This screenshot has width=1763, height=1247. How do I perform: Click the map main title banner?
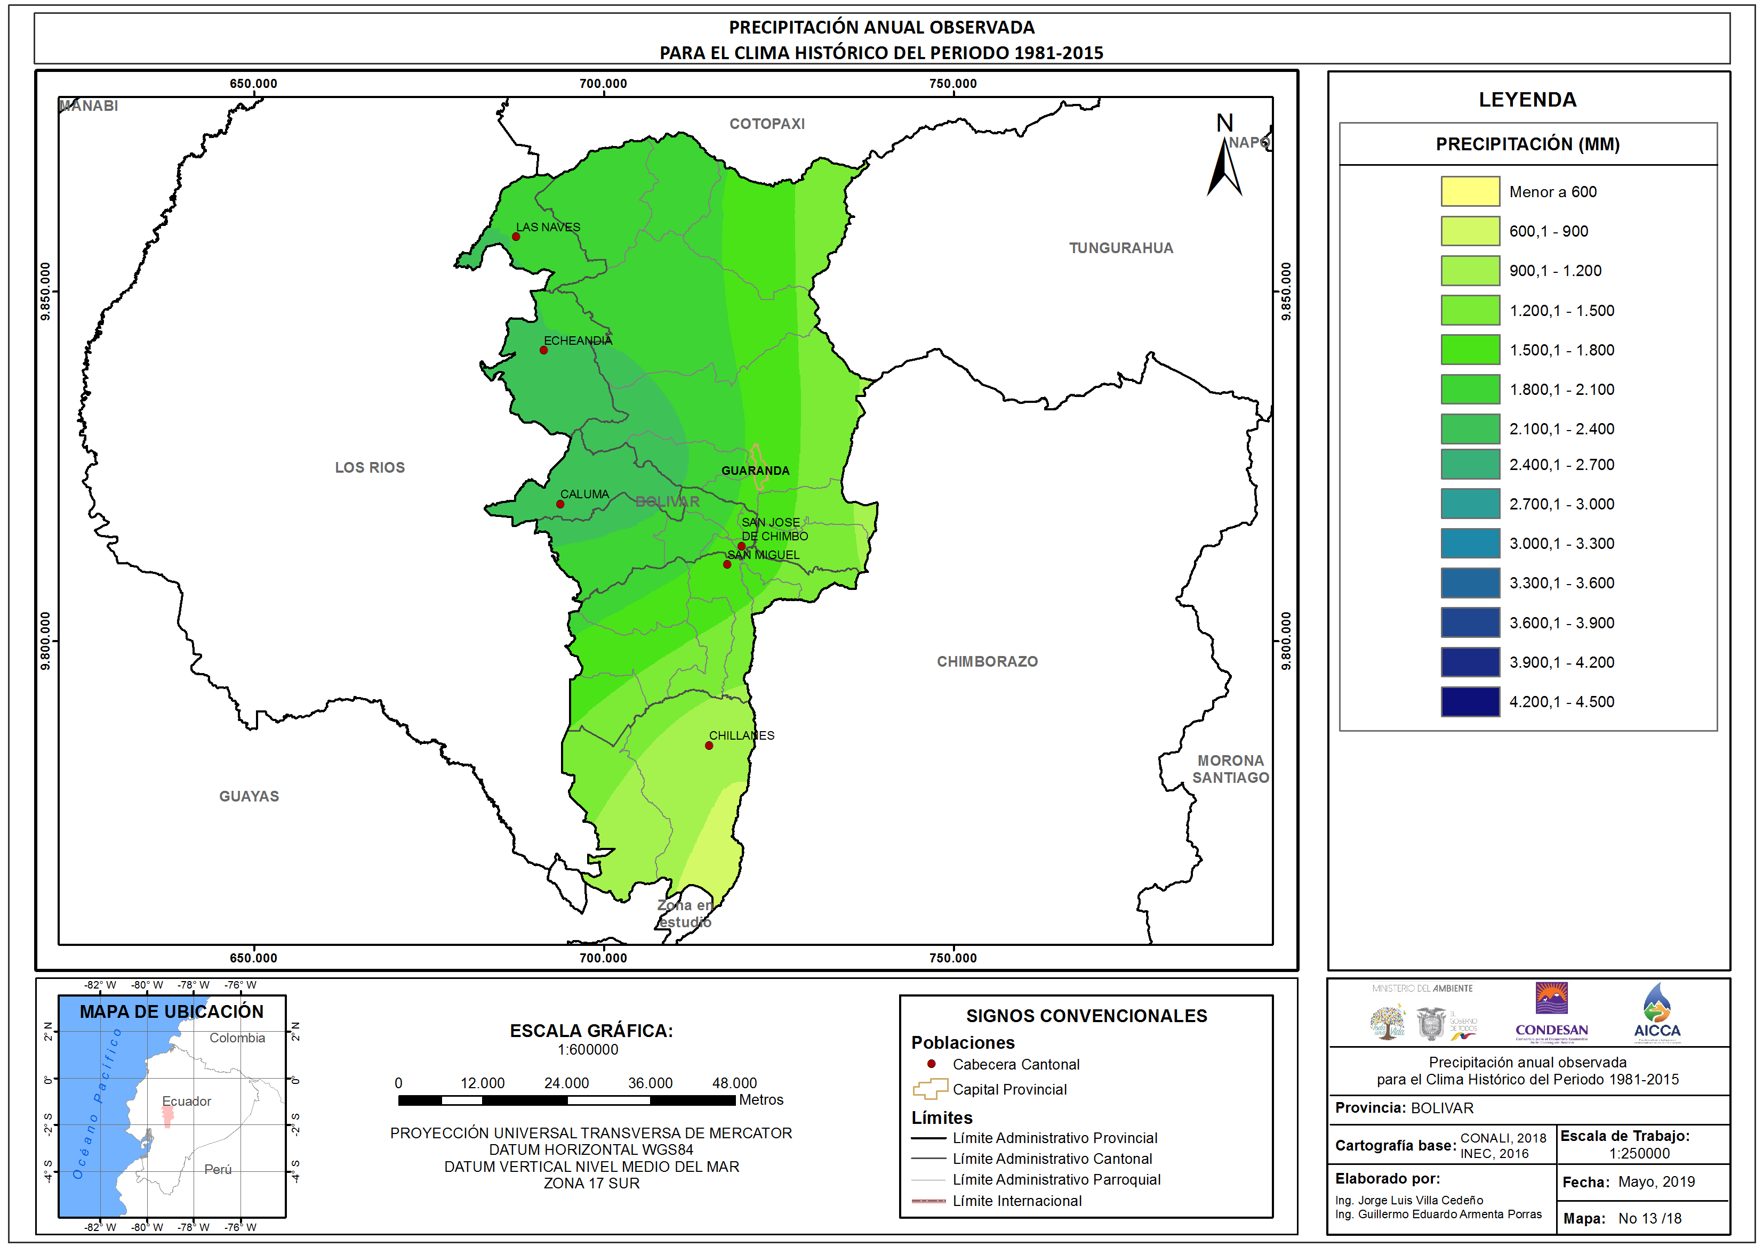pyautogui.click(x=882, y=39)
